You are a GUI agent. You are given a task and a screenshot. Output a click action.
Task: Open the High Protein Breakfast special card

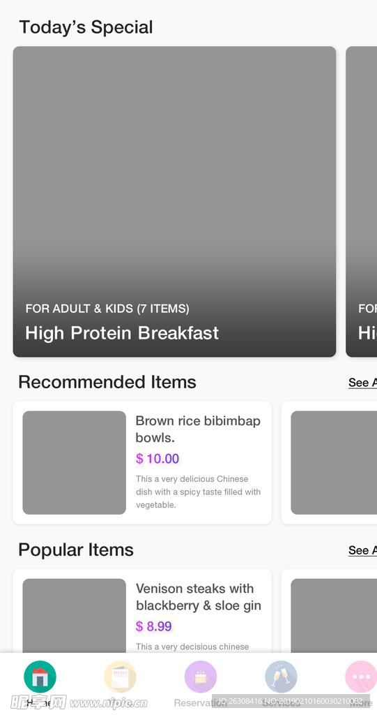[x=174, y=202]
